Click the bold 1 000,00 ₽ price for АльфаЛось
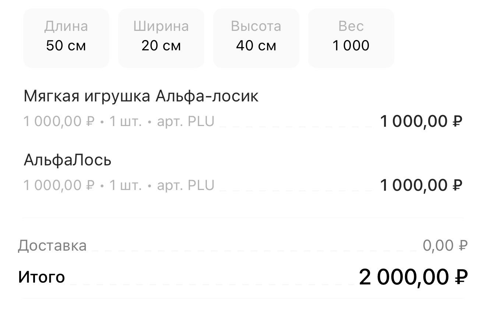The image size is (486, 330). click(421, 185)
